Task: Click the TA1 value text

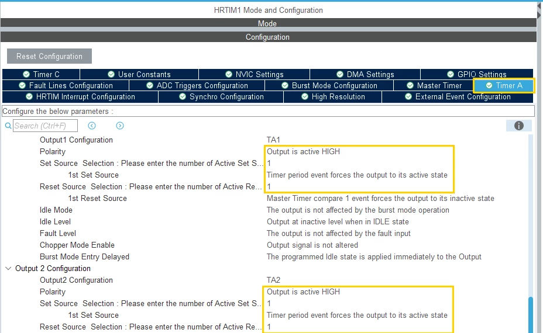Action: coord(273,140)
